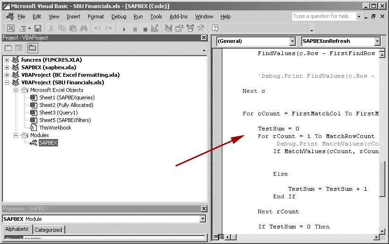
Task: Open the Tools menu
Action: point(156,16)
